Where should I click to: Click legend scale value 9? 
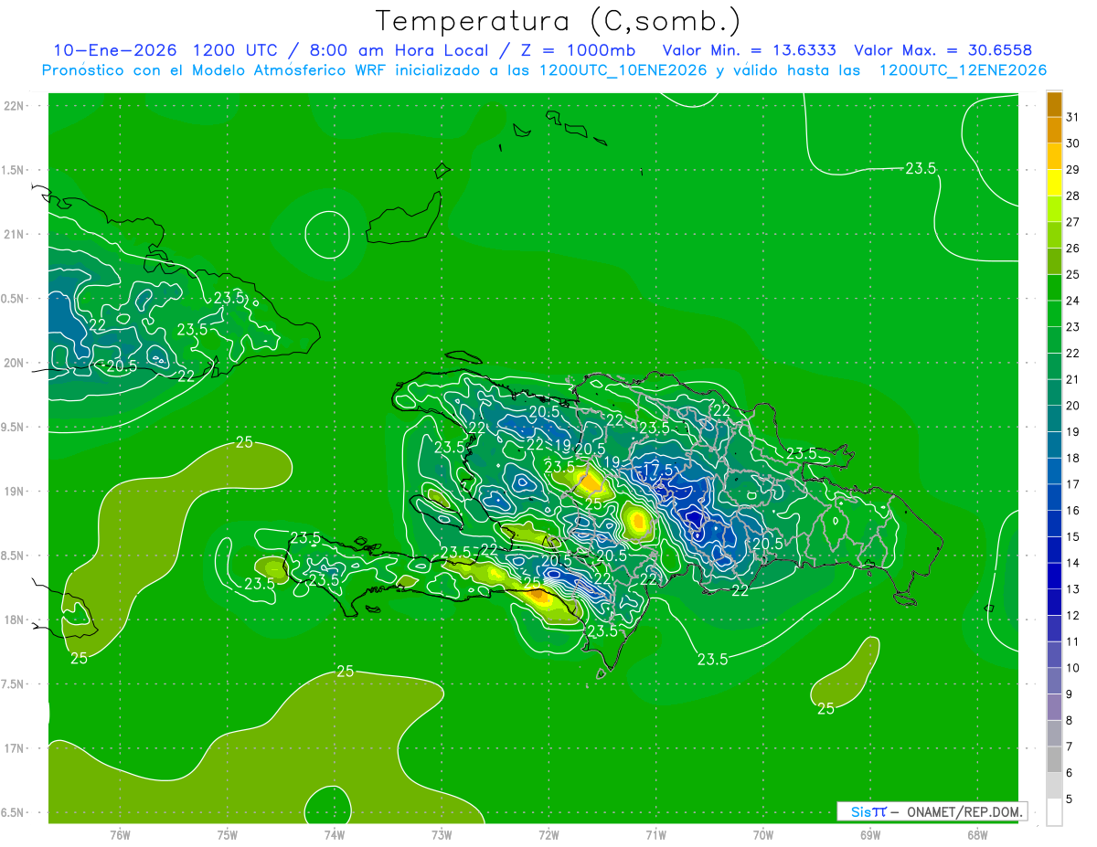(x=1070, y=694)
